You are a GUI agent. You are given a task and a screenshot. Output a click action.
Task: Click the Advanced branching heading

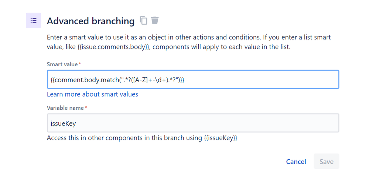pos(91,21)
